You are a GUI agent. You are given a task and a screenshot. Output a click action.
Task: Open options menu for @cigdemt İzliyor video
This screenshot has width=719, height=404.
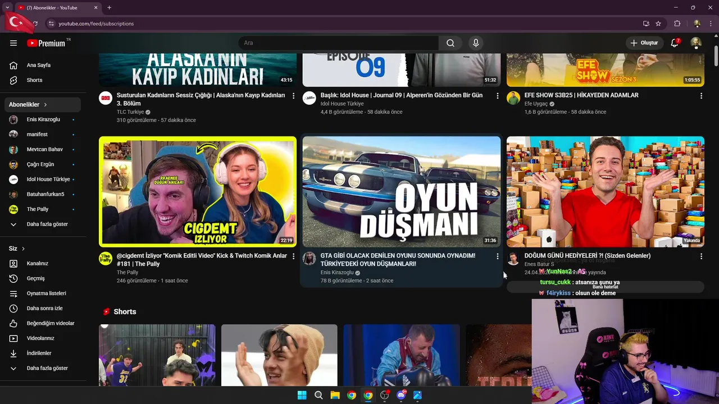click(x=293, y=256)
